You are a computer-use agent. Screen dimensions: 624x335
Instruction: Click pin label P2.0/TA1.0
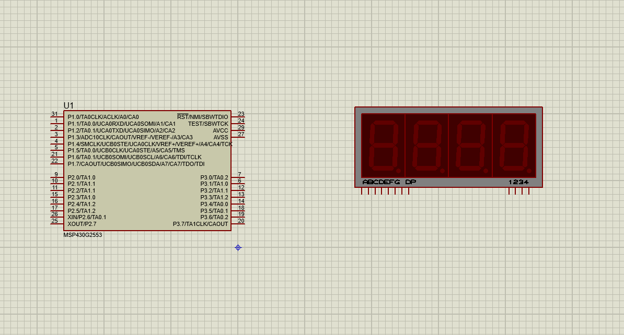(82, 177)
